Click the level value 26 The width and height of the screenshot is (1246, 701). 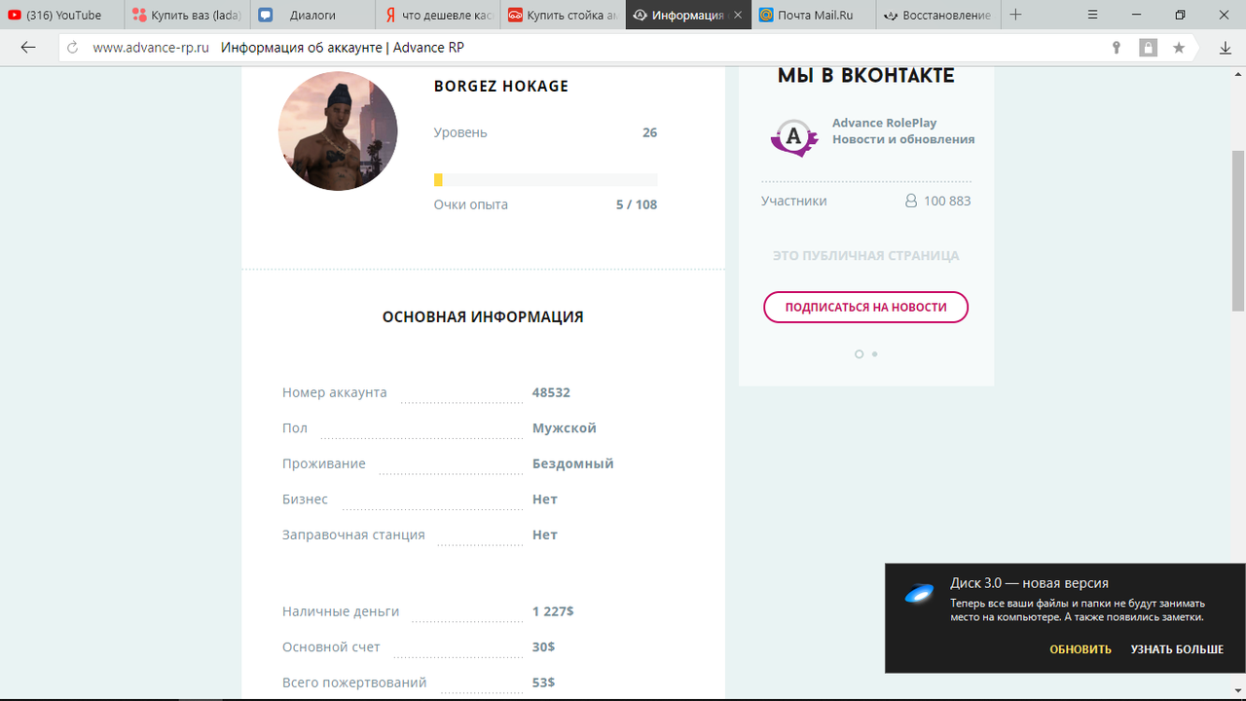(x=649, y=132)
